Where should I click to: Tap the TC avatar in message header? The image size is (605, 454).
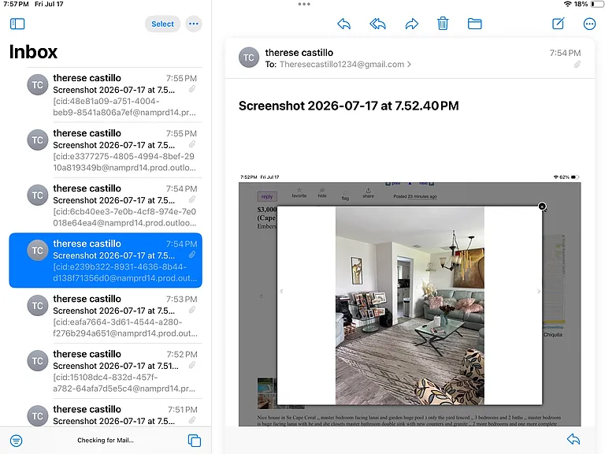[249, 58]
